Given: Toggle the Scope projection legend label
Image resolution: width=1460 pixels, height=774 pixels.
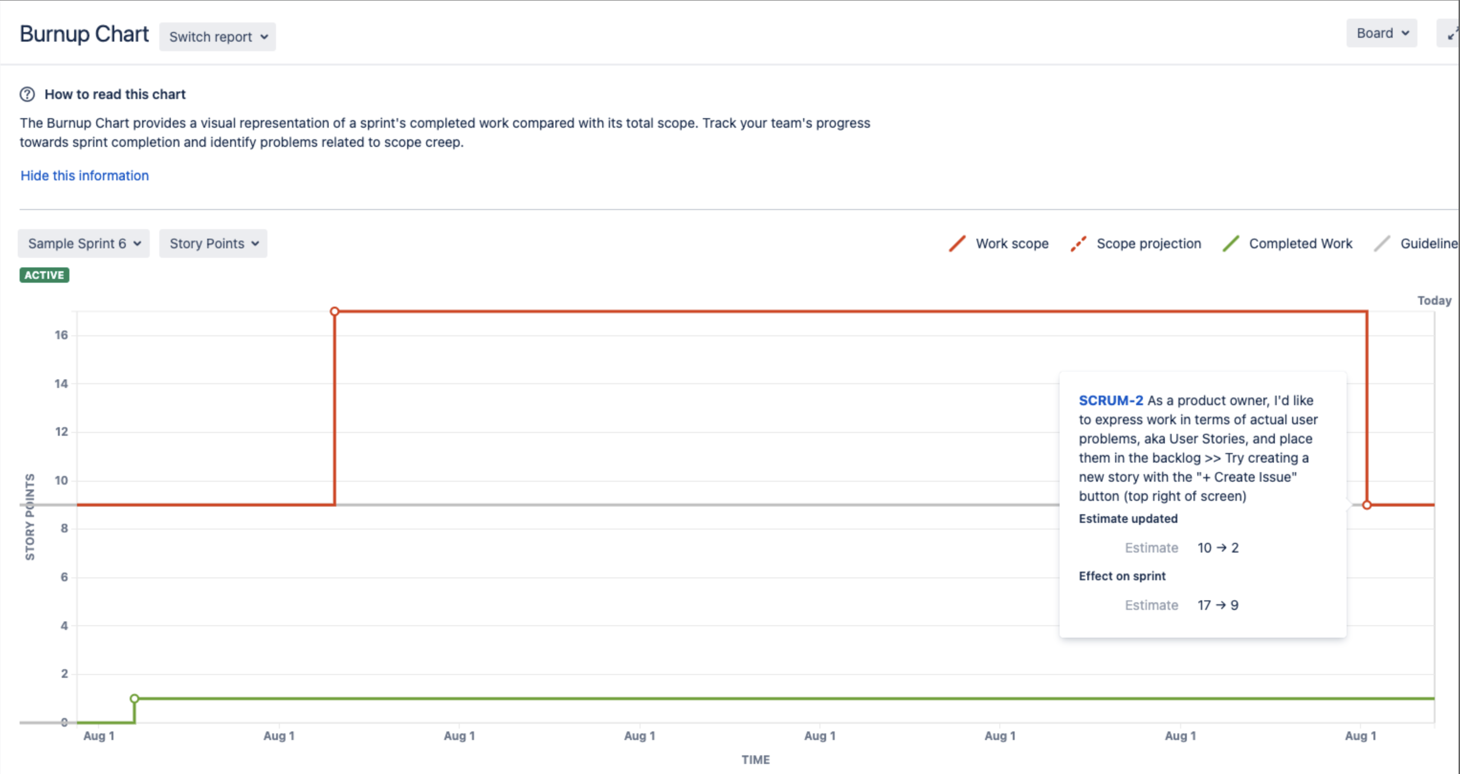Looking at the screenshot, I should (1148, 243).
